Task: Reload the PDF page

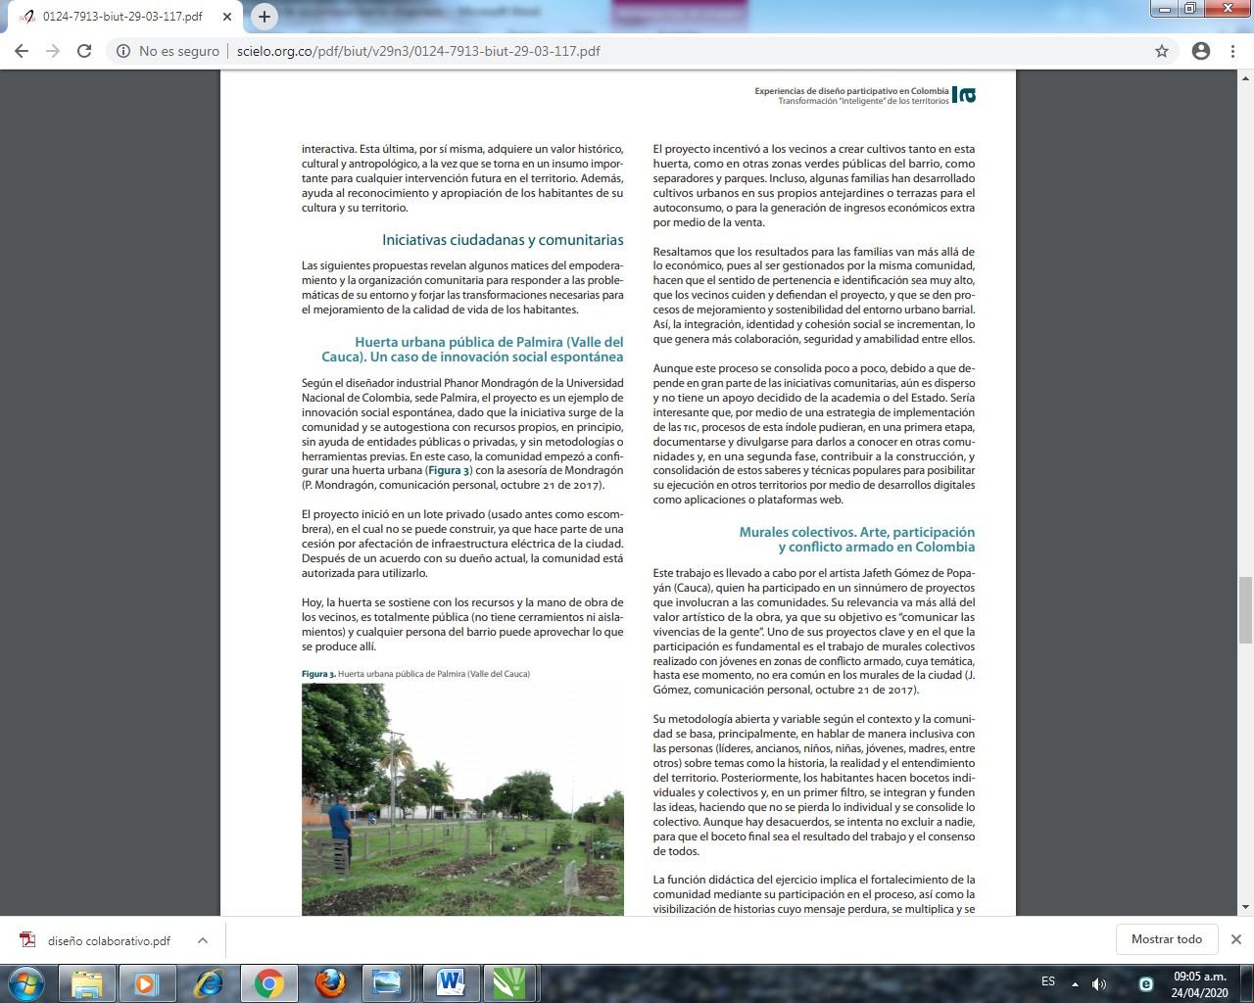Action: tap(84, 51)
